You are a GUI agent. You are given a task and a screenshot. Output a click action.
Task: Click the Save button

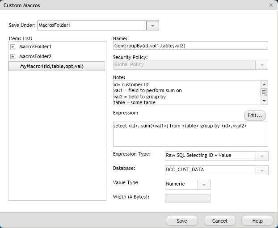[181, 221]
